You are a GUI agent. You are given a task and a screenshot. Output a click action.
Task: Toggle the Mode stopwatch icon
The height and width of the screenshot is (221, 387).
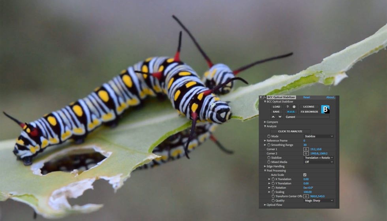tap(269, 136)
